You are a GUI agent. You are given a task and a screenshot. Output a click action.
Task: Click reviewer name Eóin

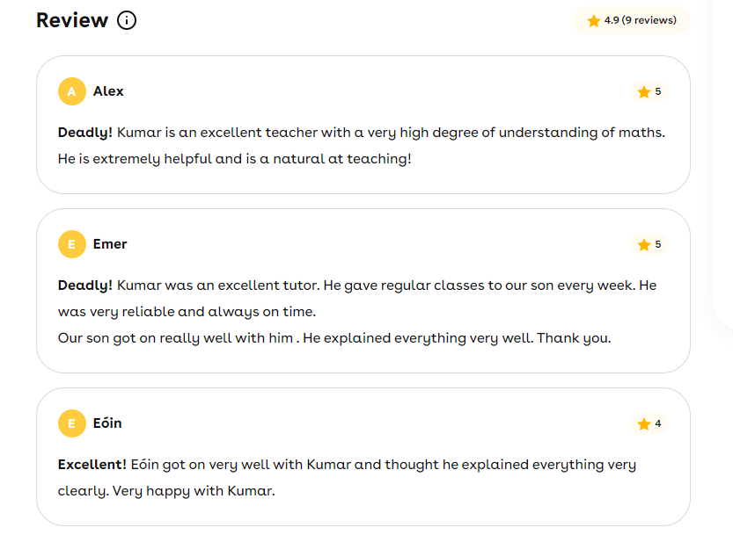pos(107,423)
